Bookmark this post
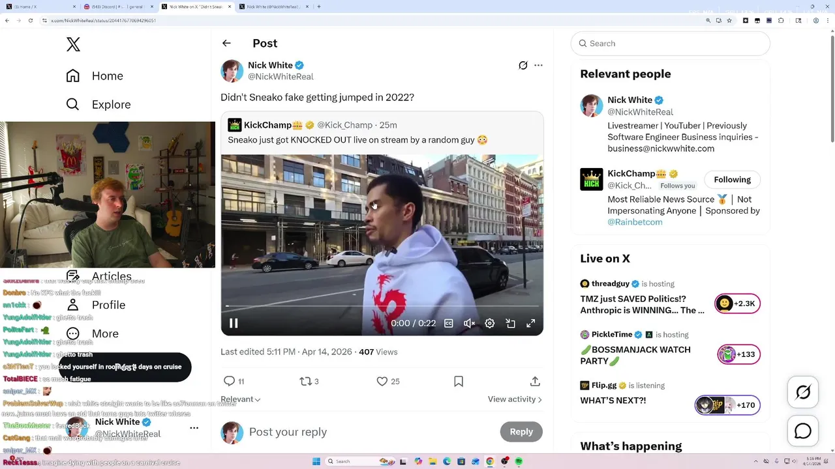The height and width of the screenshot is (469, 835). coord(459,381)
